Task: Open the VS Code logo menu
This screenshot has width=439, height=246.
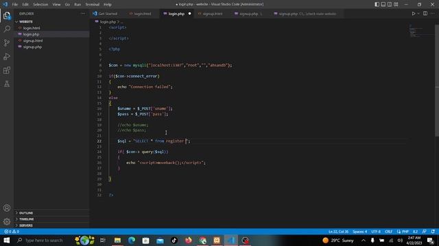Action: [x=5, y=4]
